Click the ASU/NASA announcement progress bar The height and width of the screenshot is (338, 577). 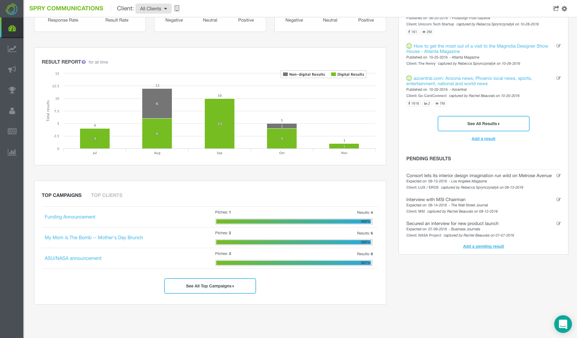(x=293, y=263)
